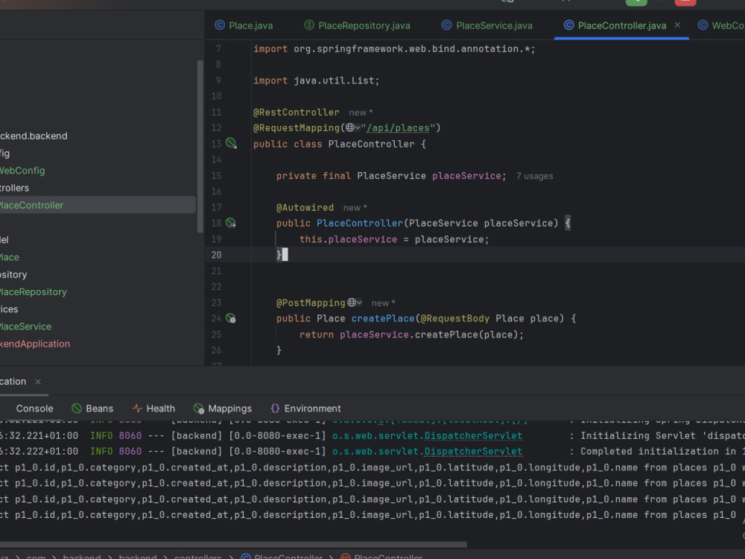The image size is (745, 559).
Task: Open the Mappings tab
Action: (222, 408)
